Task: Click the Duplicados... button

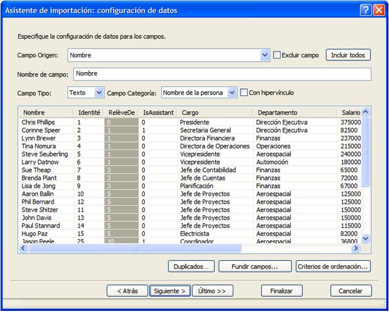Action: coord(191,267)
